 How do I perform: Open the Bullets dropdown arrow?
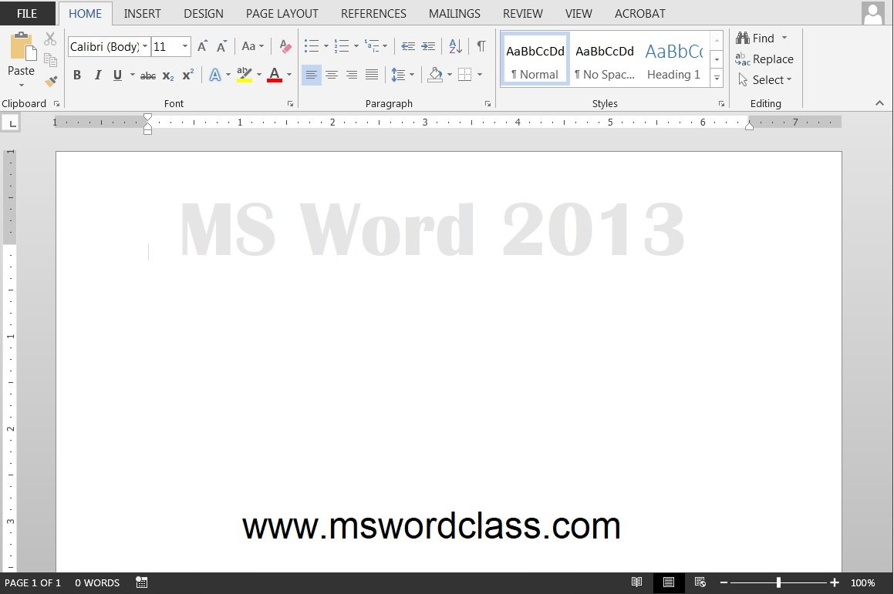coord(326,46)
